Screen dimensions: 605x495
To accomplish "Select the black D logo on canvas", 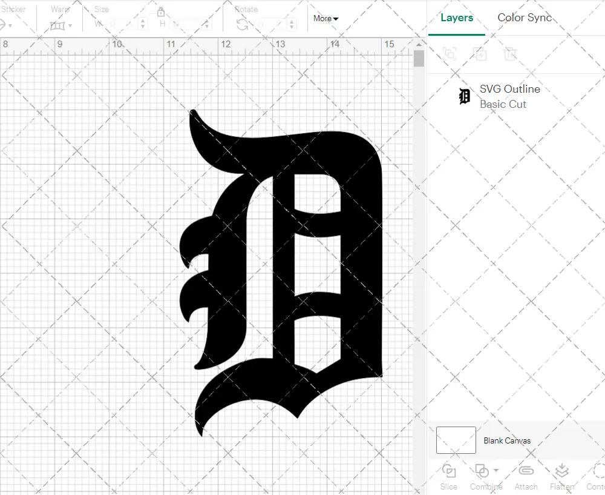I will click(x=281, y=273).
